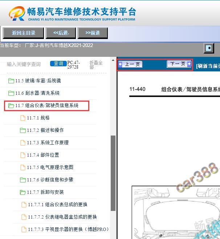Click the 返回主目录 button
220x239 pixels.
[x=23, y=33]
